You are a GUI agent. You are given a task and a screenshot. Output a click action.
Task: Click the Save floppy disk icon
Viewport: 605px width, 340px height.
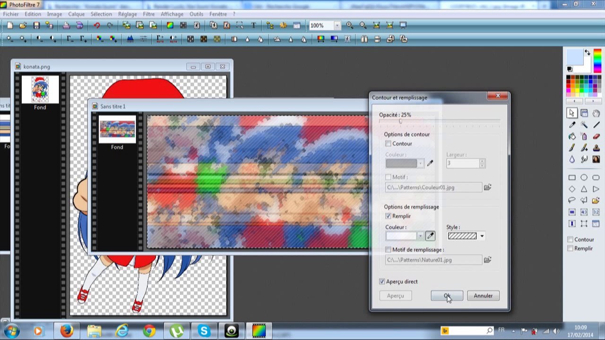[36, 25]
